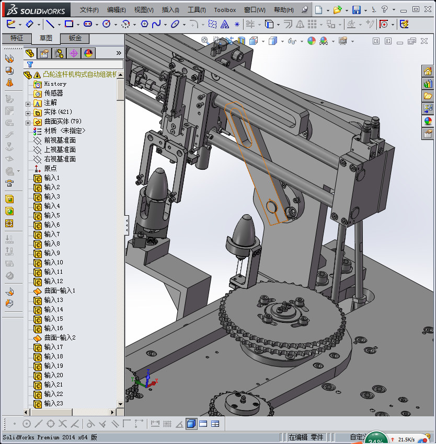The image size is (436, 444).
Task: Click the Save icon in the title toolbar
Action: [356, 10]
